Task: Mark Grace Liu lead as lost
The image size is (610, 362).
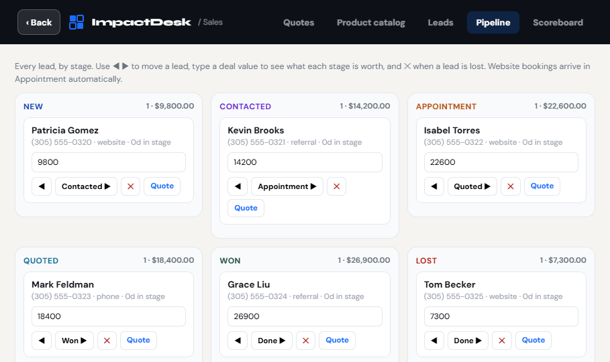Action: click(306, 341)
